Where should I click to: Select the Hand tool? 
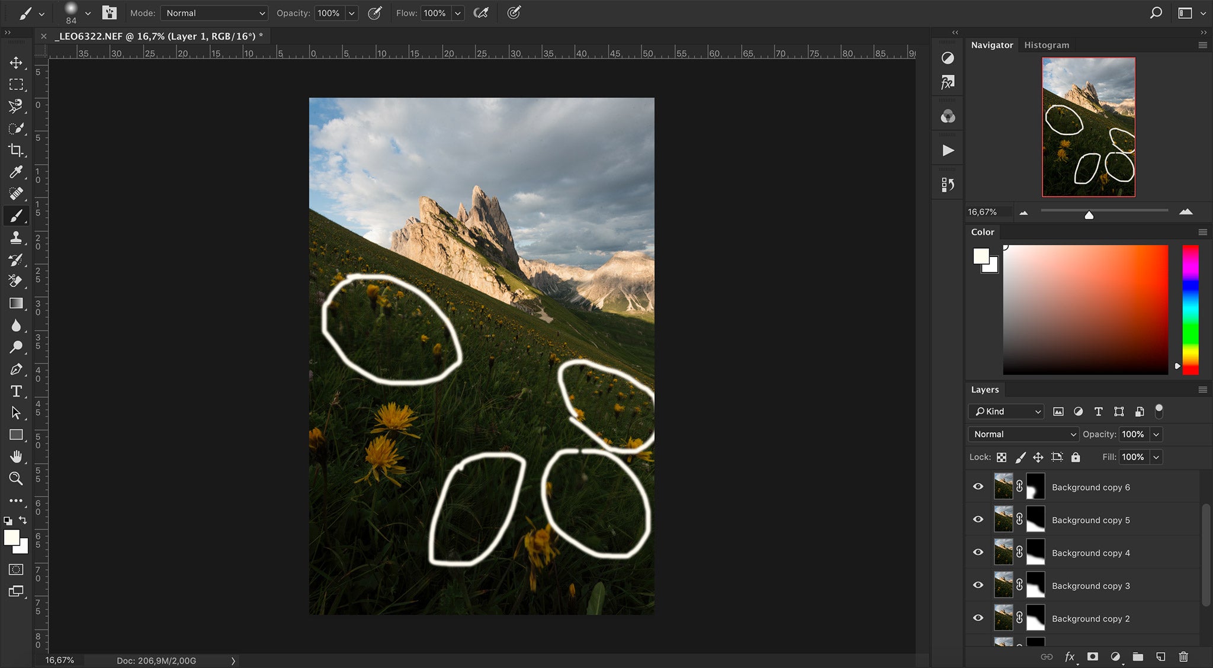[x=16, y=456]
